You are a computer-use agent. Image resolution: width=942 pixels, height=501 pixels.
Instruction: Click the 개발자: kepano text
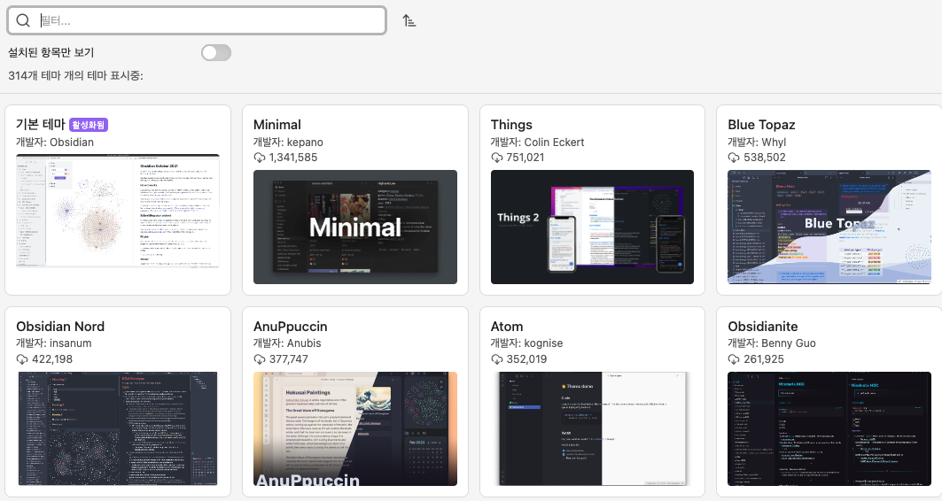click(288, 143)
